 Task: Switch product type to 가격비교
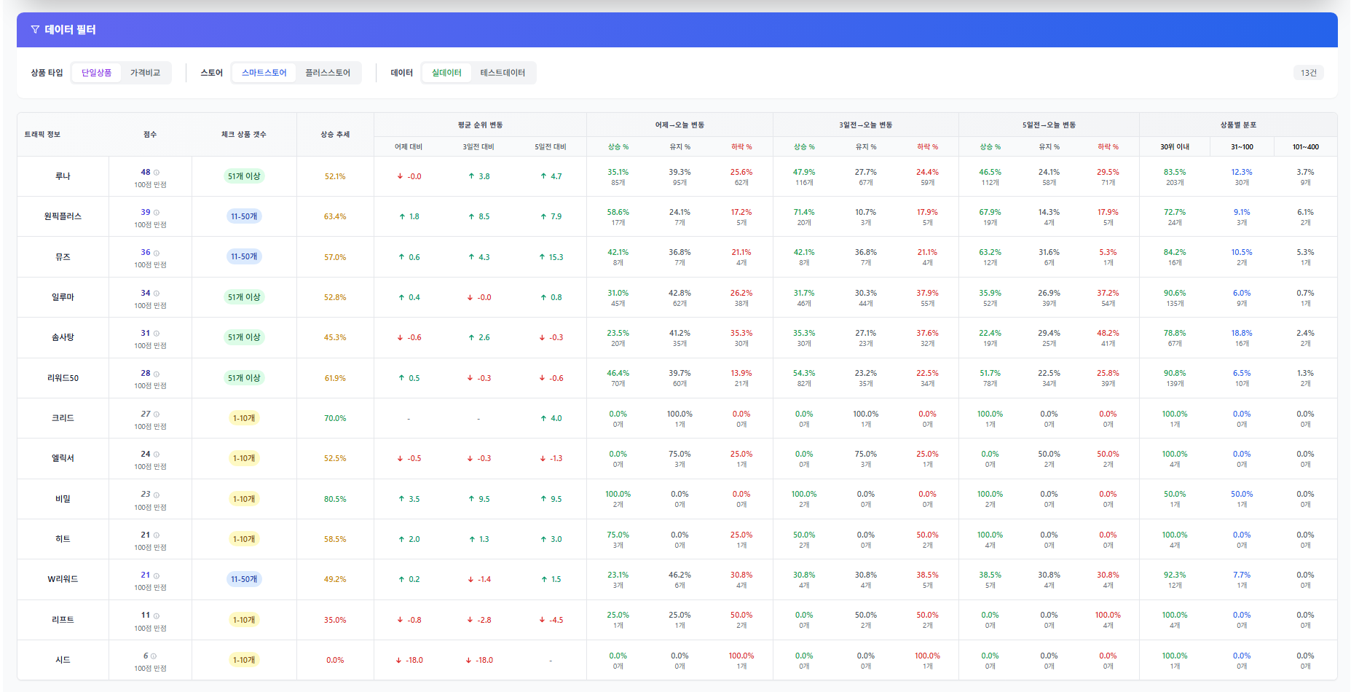(145, 73)
